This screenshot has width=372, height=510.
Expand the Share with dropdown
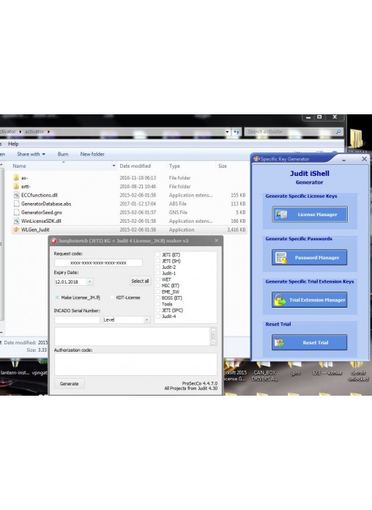(x=31, y=154)
